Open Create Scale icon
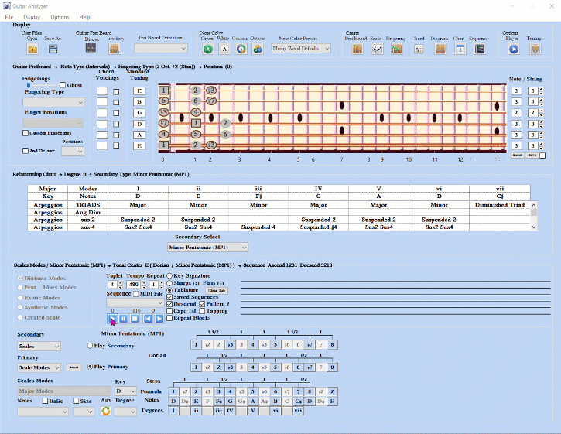This screenshot has height=434, width=561. coord(377,49)
